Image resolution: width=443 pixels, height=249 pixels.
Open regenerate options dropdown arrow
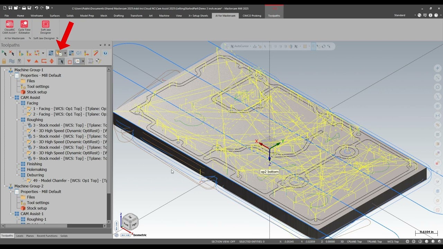43,53
